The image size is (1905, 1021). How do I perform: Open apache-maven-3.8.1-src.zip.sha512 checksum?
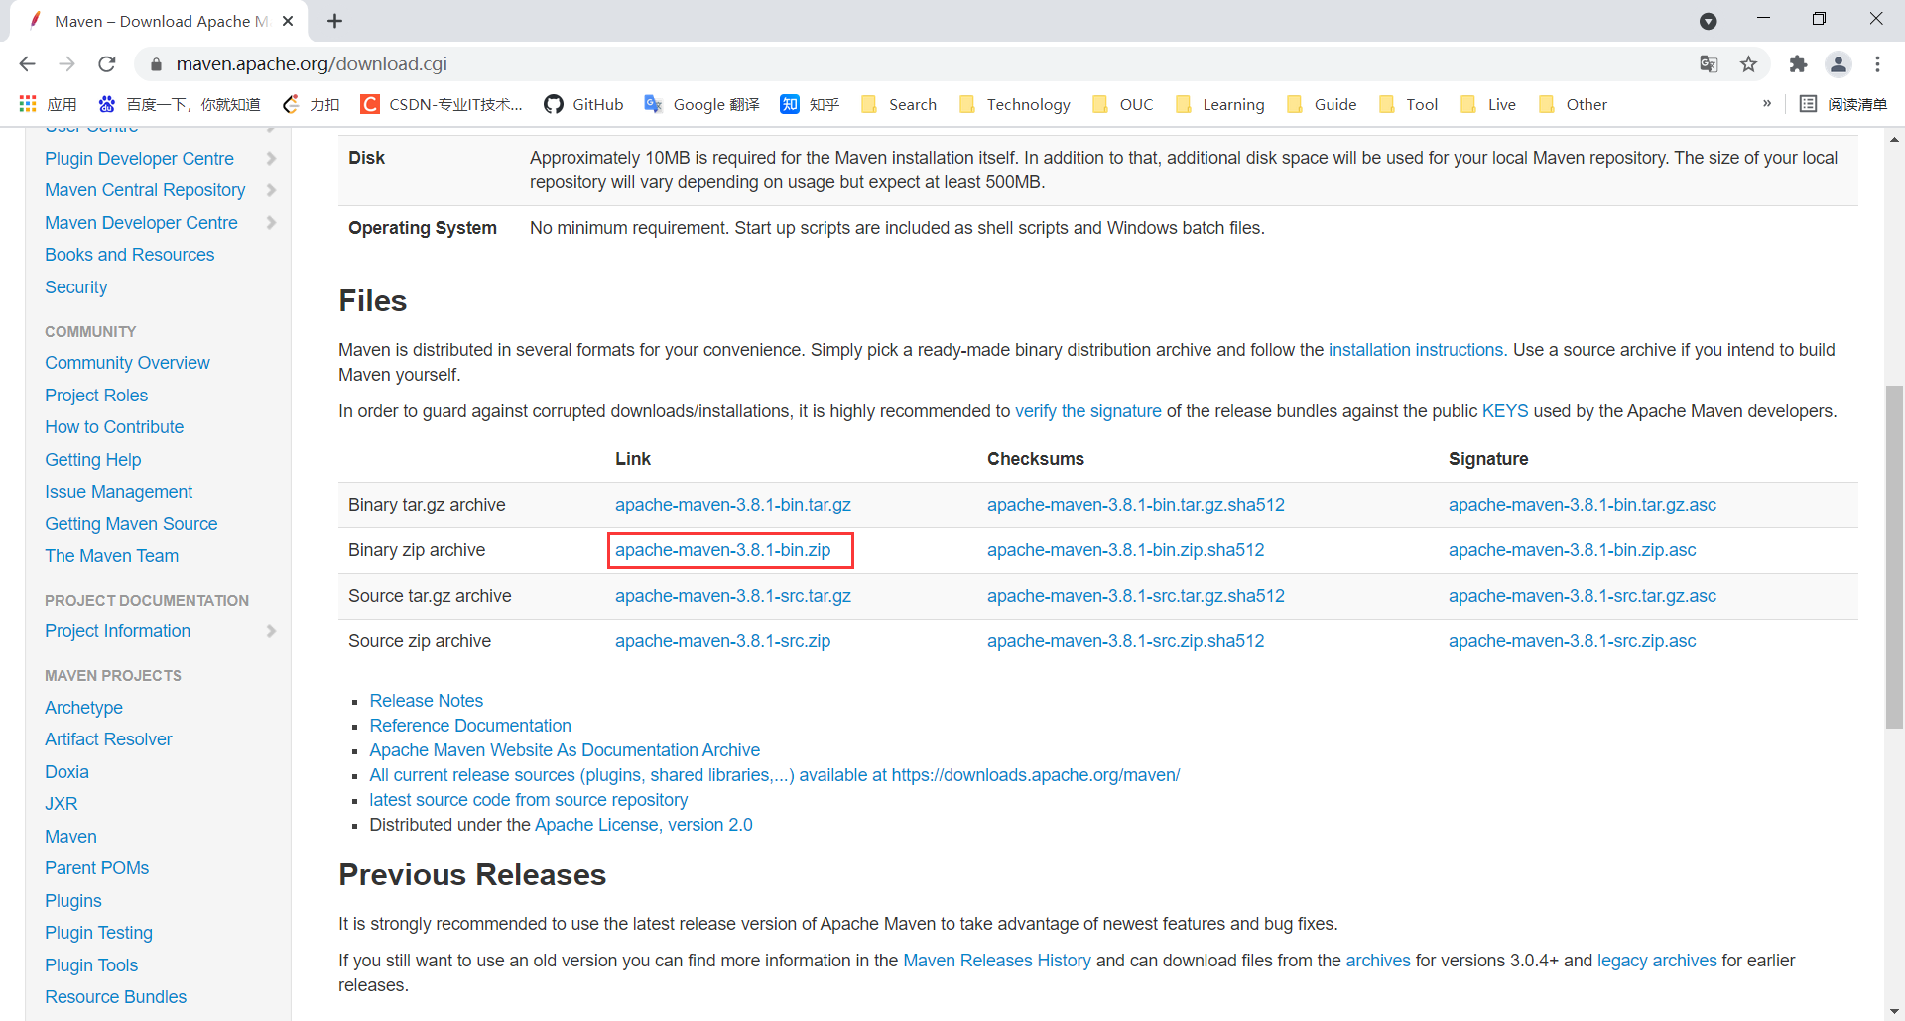click(1126, 641)
